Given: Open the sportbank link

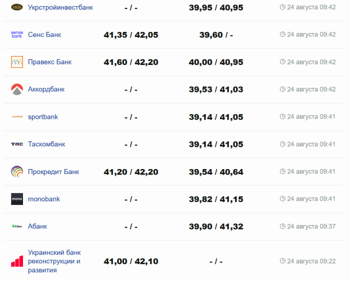Looking at the screenshot, I should 43,117.
